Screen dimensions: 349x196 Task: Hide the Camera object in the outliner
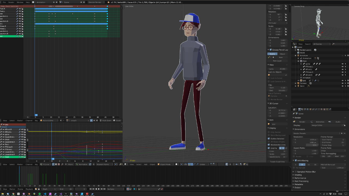(342, 83)
